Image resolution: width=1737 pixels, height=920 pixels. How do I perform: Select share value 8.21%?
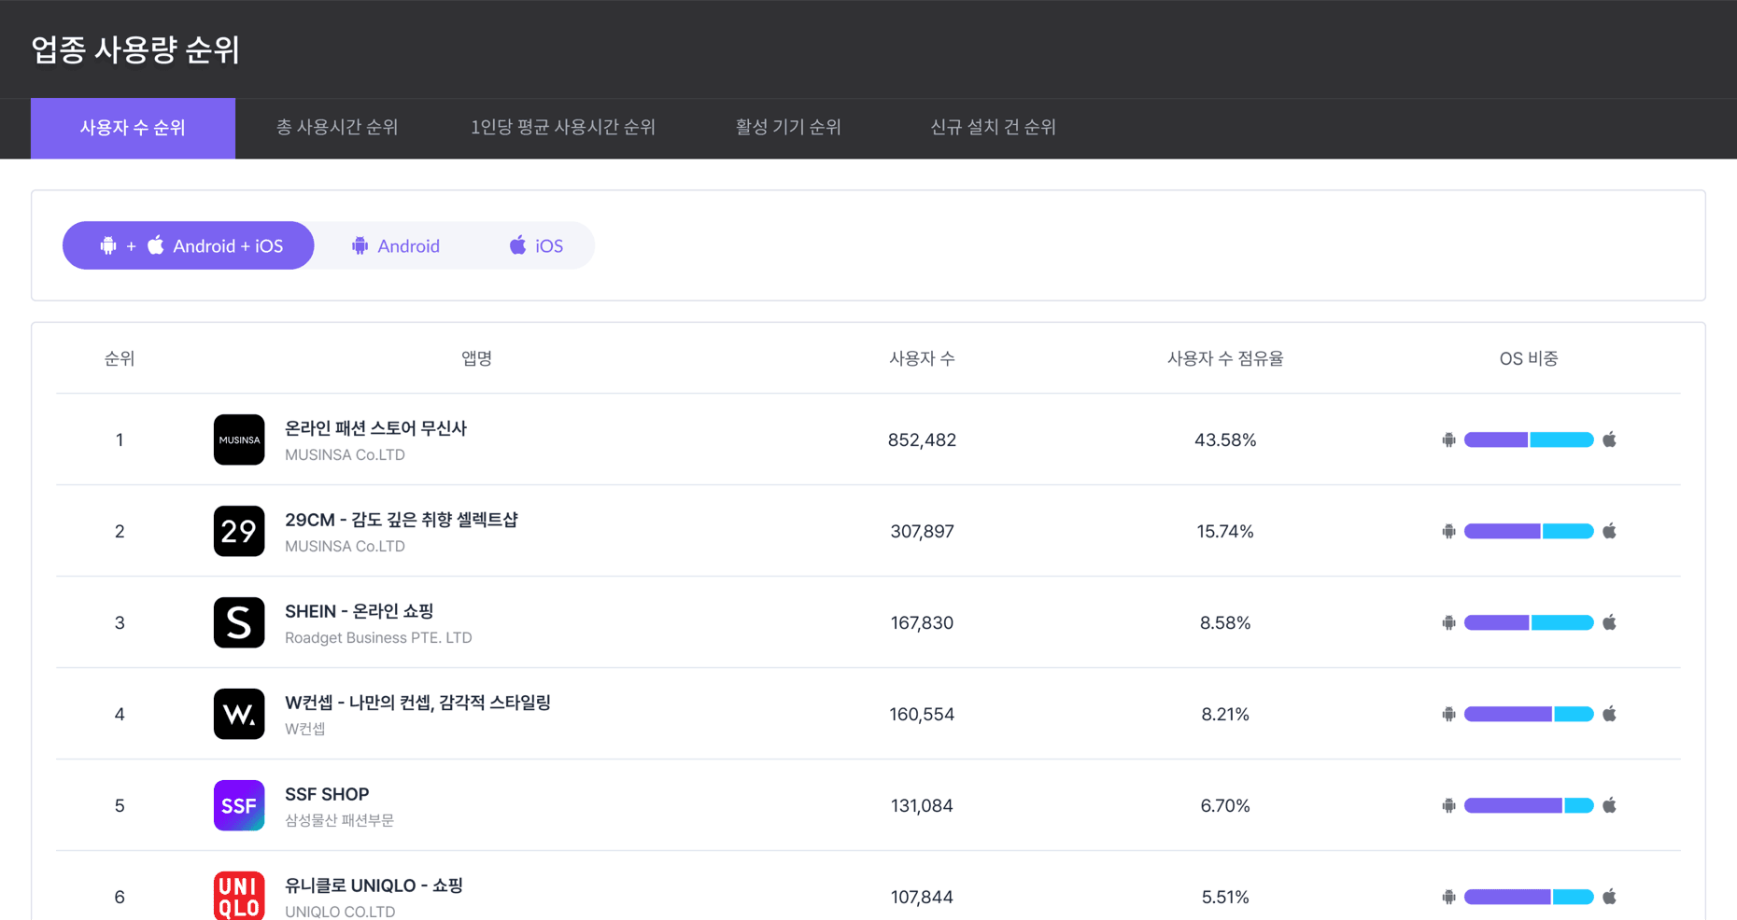(x=1225, y=714)
